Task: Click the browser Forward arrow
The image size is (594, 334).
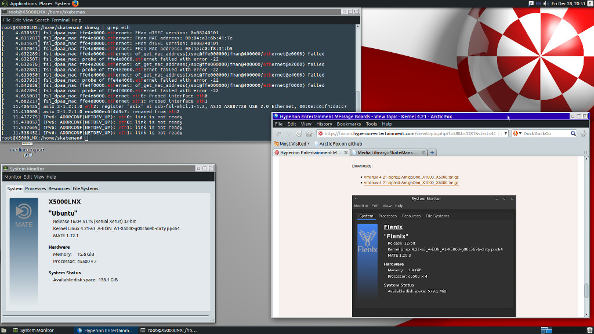Action: [289, 133]
